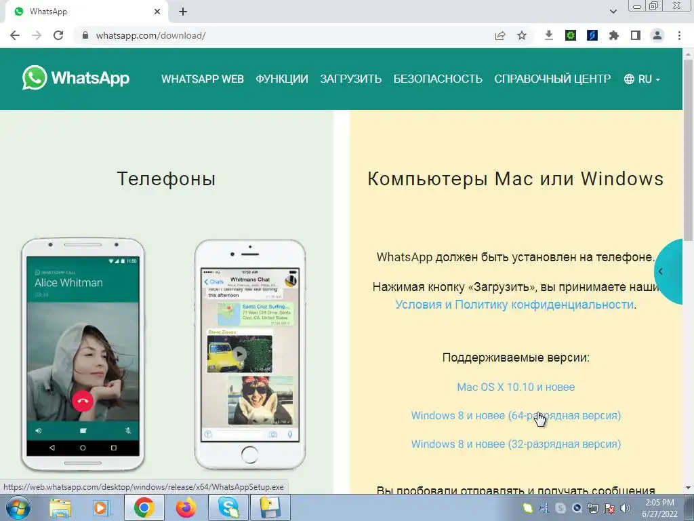The image size is (694, 521).
Task: Download Windows 32-разрядная версия
Action: (x=516, y=444)
